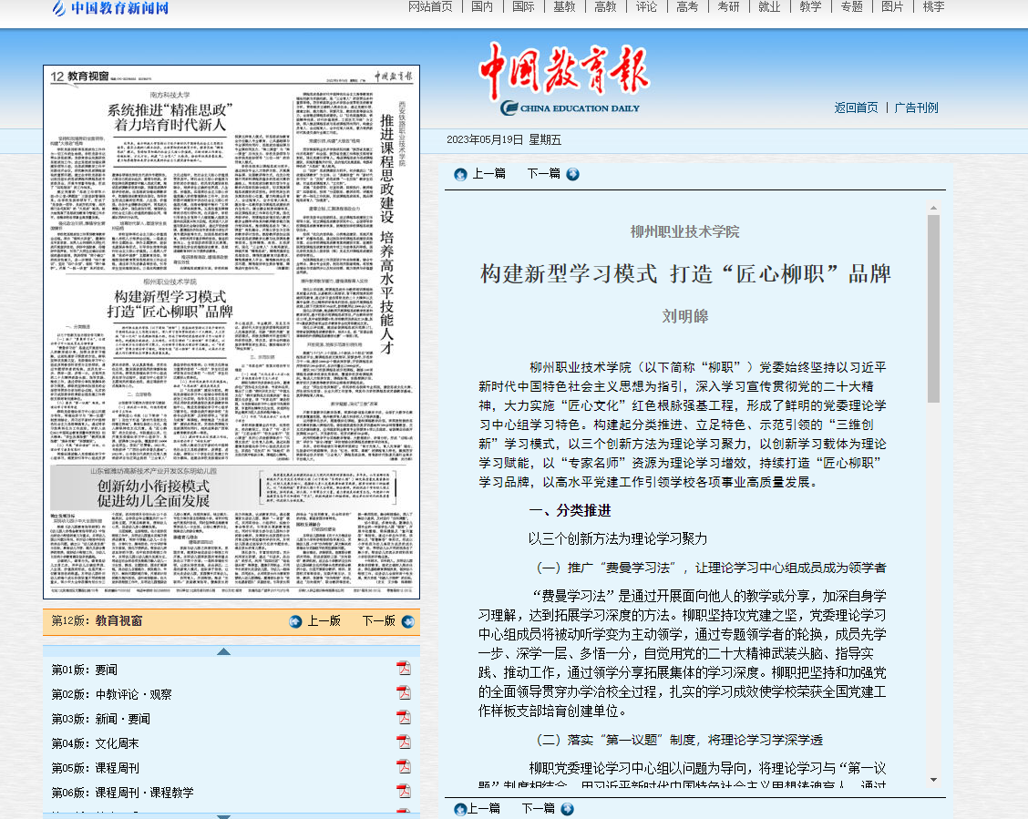Click the 广告刊例 link
Viewport: 1028px width, 819px height.
click(x=916, y=107)
